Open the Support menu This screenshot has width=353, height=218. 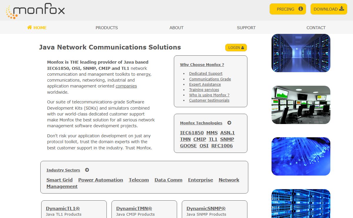click(246, 28)
